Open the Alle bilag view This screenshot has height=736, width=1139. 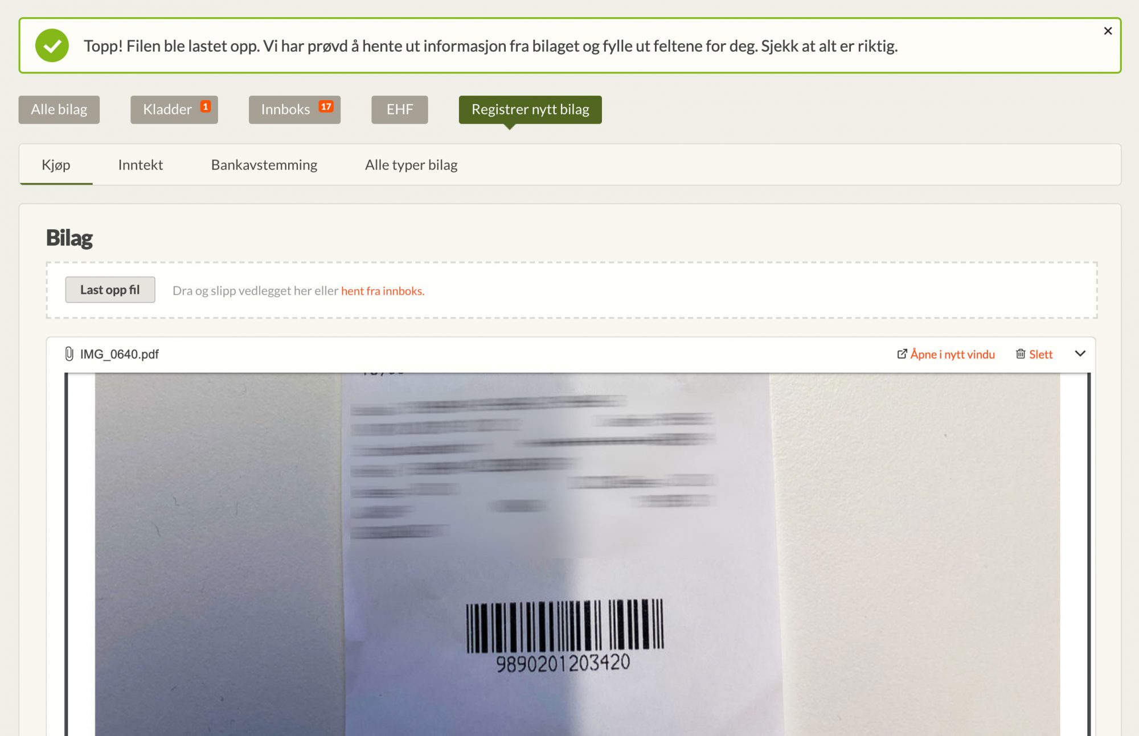59,109
